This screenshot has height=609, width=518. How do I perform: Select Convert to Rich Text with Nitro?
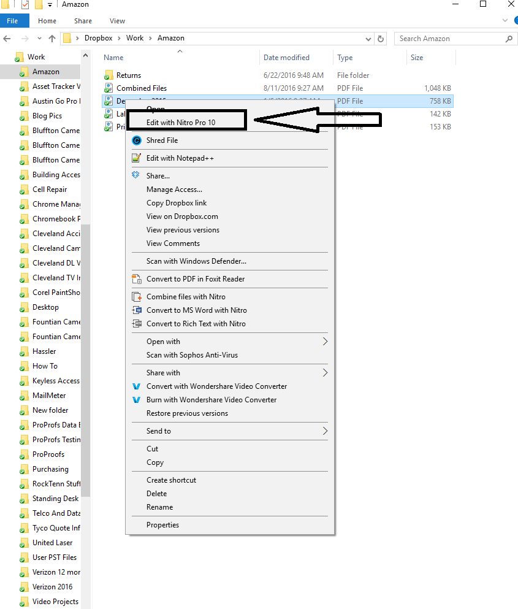point(196,324)
